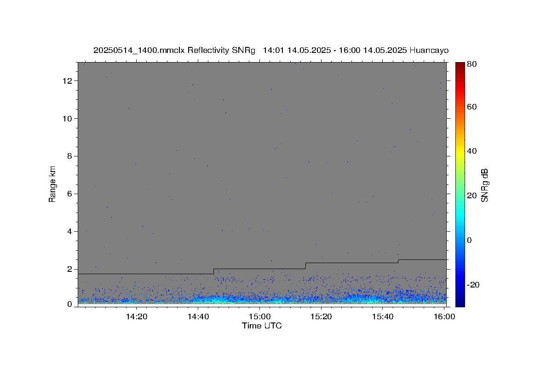
Task: Click the colorbar value -20
Action: (473, 285)
